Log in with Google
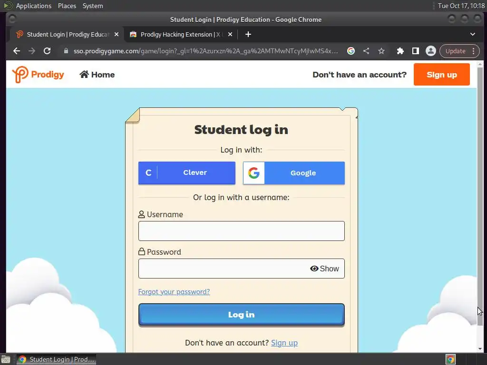Viewport: 487px width, 365px height. click(293, 173)
